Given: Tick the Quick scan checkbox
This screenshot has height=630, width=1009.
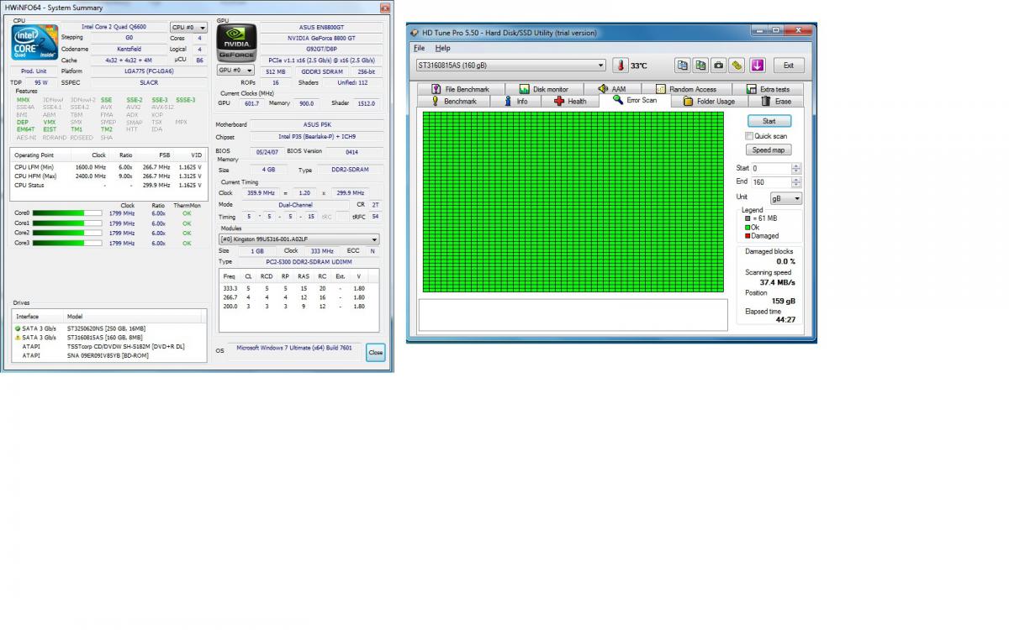Looking at the screenshot, I should (x=749, y=136).
